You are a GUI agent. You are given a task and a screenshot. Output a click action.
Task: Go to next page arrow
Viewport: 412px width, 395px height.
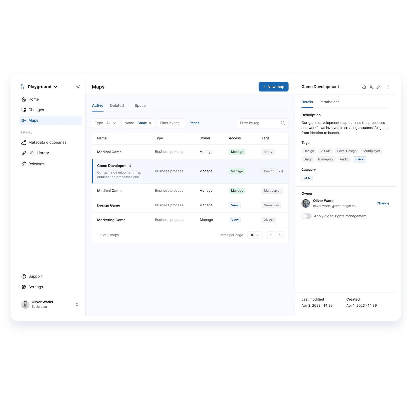(280, 235)
